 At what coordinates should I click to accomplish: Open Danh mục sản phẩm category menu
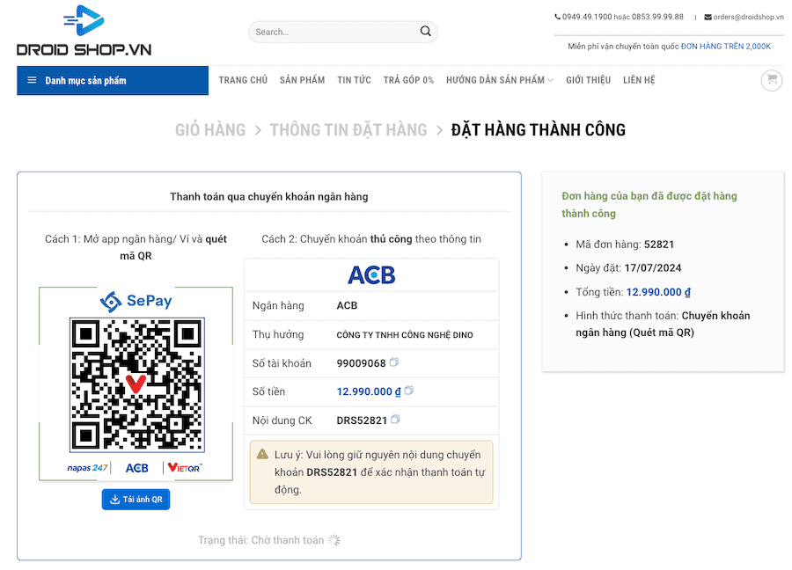113,80
